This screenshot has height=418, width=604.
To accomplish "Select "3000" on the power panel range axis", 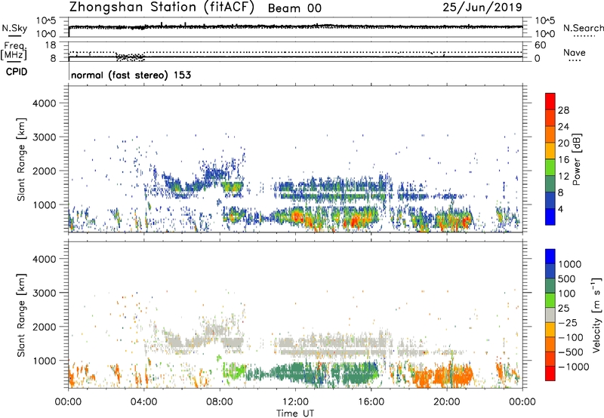I will pyautogui.click(x=45, y=137).
